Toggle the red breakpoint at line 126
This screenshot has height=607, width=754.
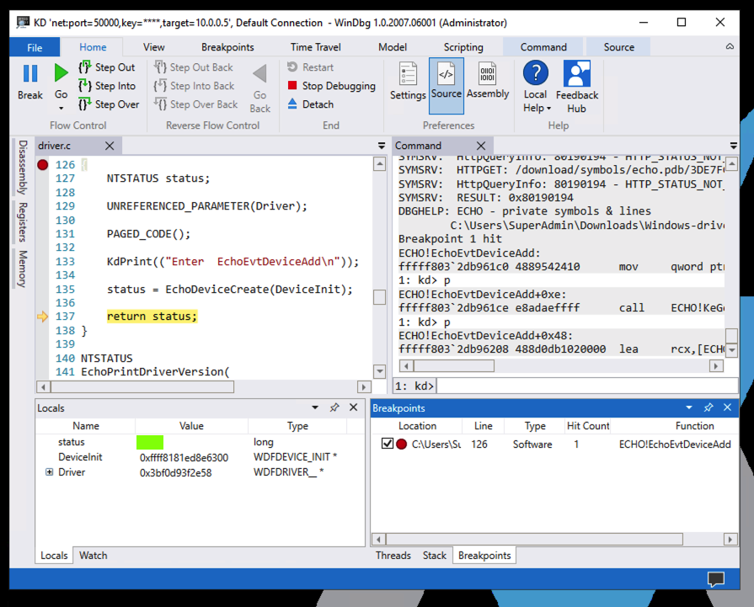43,165
